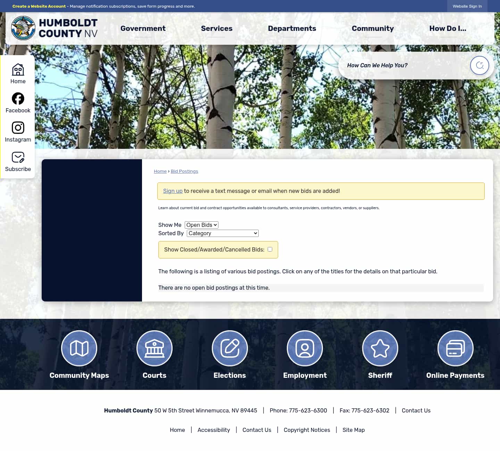Click Create a Website Account link

point(39,6)
